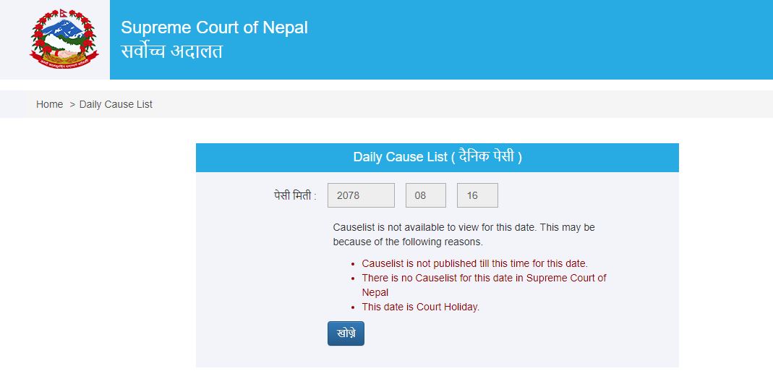Click bullet dot before 'Court Holiday' line

pyautogui.click(x=353, y=307)
